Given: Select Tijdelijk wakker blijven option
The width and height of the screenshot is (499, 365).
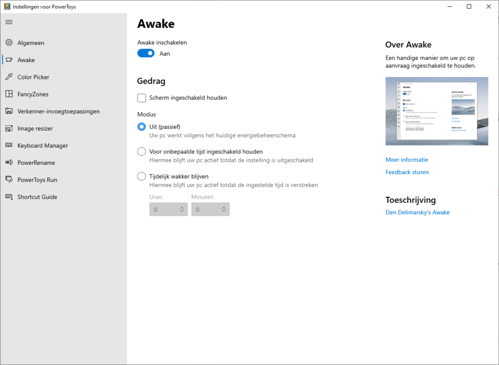Looking at the screenshot, I should coord(142,176).
